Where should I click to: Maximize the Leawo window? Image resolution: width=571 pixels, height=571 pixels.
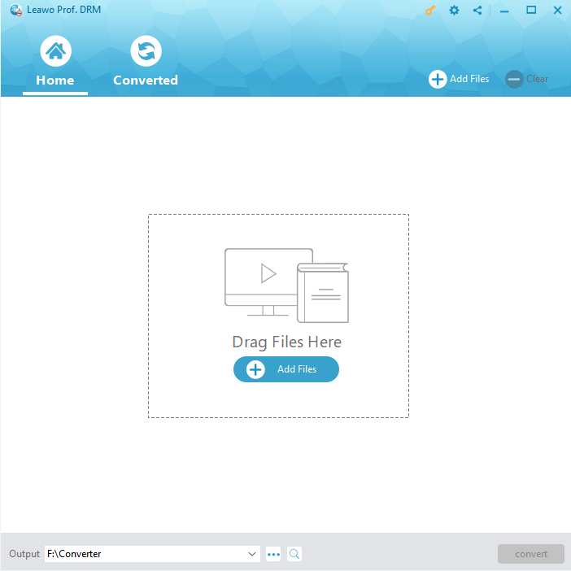pyautogui.click(x=531, y=11)
